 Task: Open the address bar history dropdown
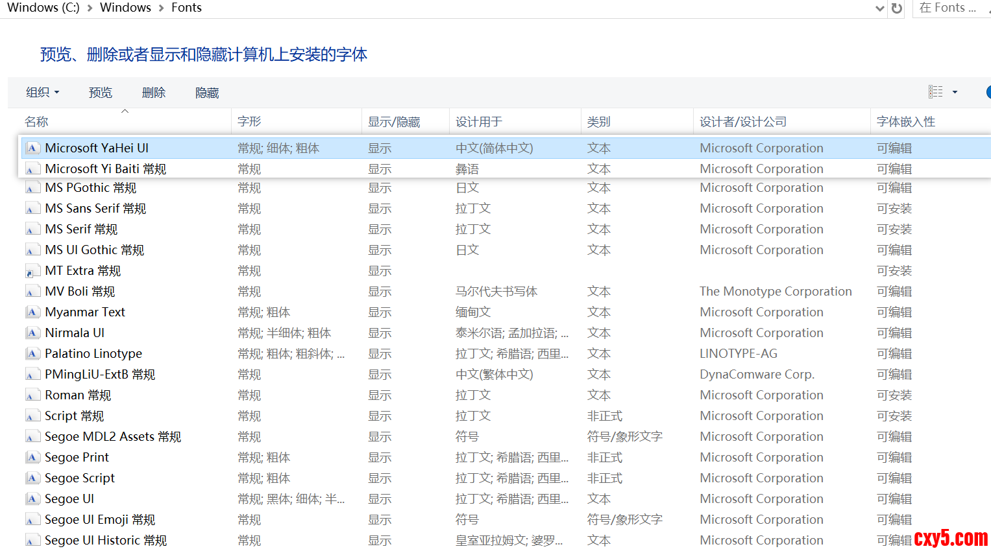coord(879,8)
